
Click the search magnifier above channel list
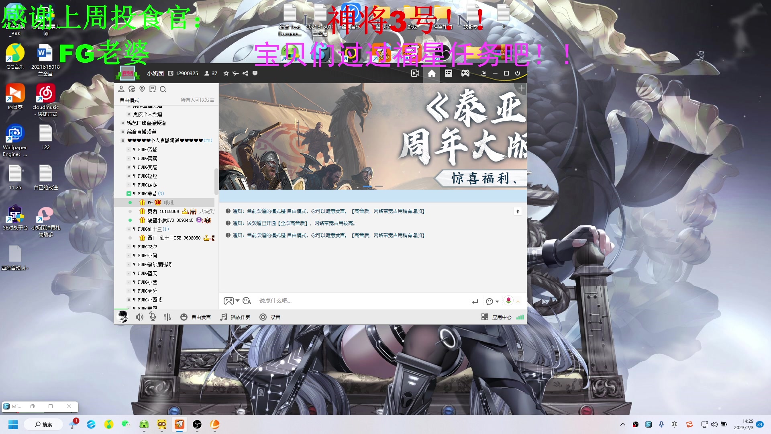[163, 89]
